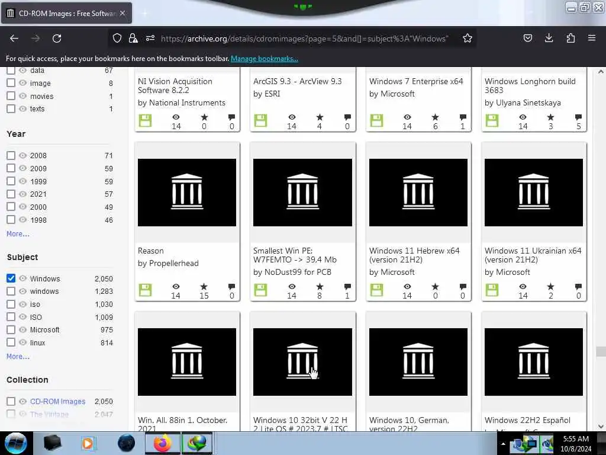
Task: Uncheck the capitalized Windows subject filter
Action: point(11,278)
